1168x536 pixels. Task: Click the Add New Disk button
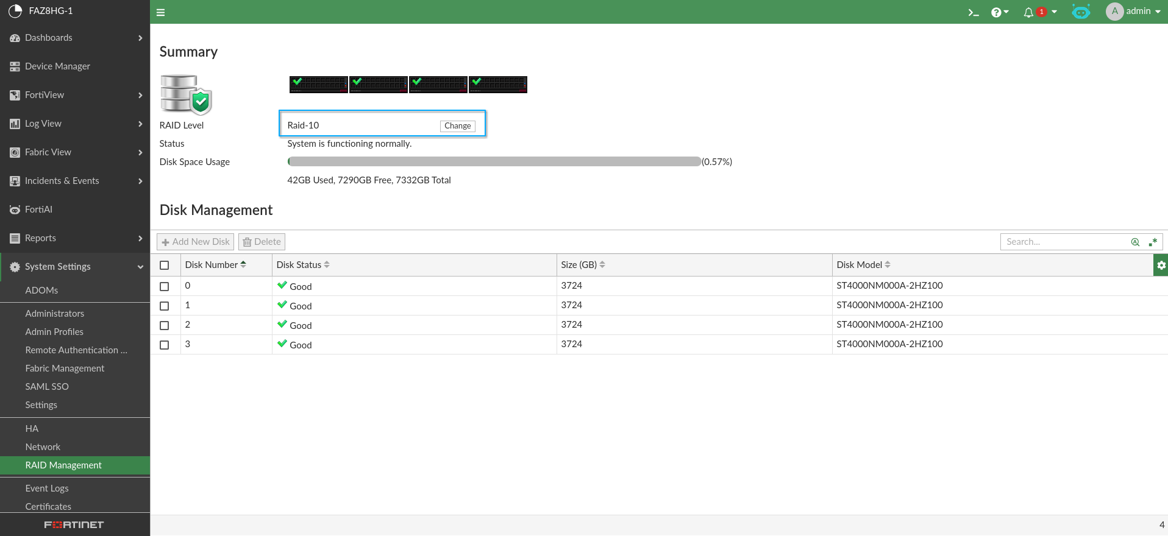196,242
